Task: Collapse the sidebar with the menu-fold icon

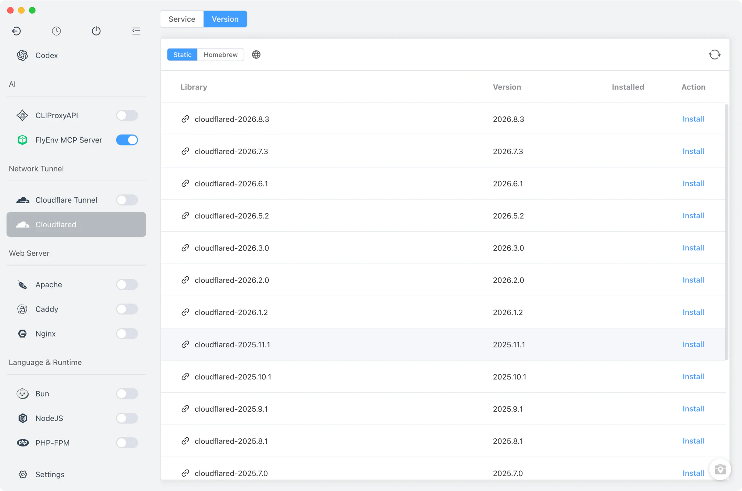Action: [x=136, y=31]
